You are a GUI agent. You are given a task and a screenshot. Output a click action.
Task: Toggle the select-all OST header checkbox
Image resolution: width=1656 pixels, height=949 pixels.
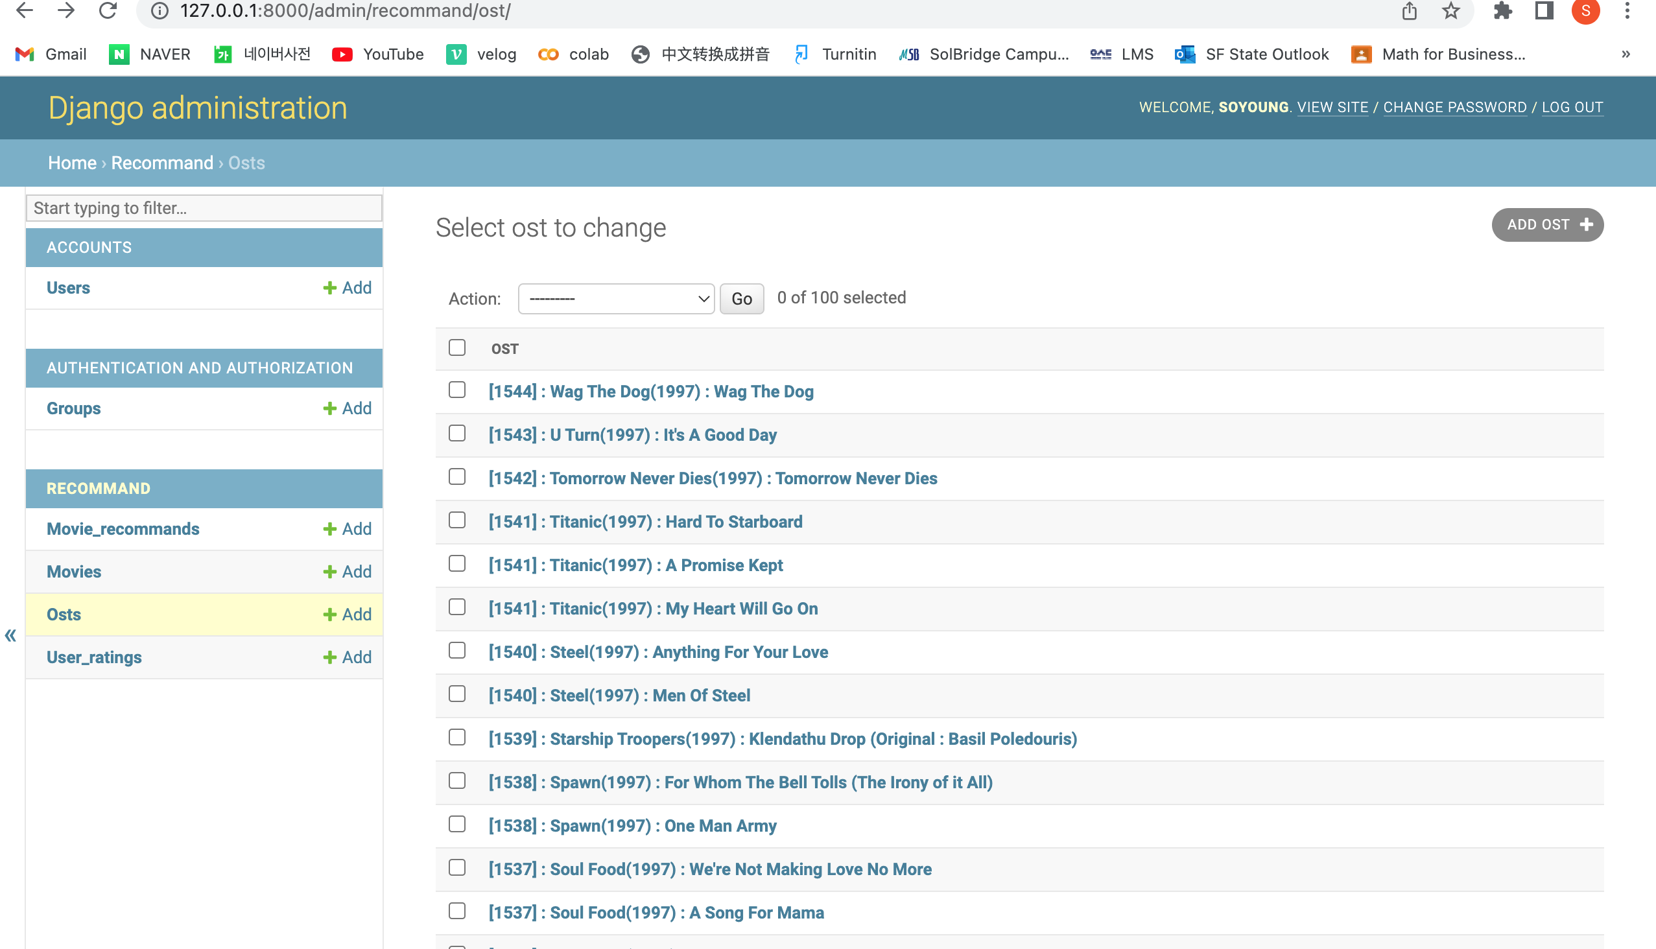(457, 347)
